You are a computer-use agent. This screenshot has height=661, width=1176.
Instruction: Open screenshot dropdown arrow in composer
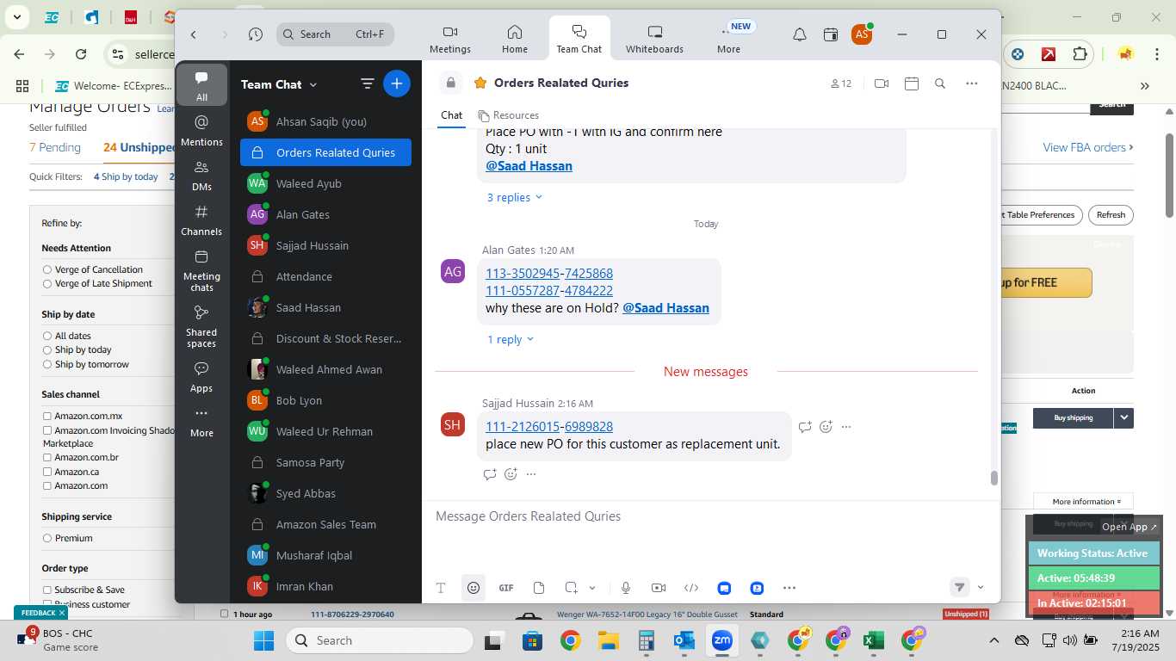tap(592, 588)
